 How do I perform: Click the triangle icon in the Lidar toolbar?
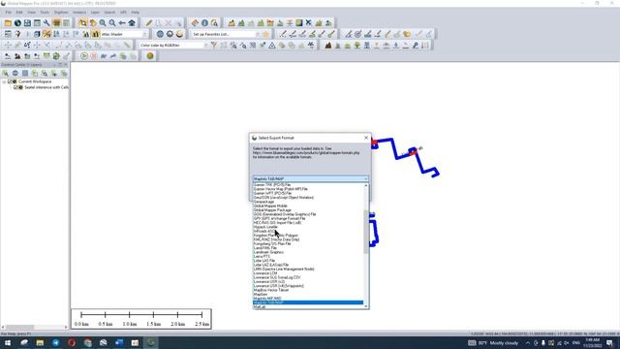coord(272,46)
